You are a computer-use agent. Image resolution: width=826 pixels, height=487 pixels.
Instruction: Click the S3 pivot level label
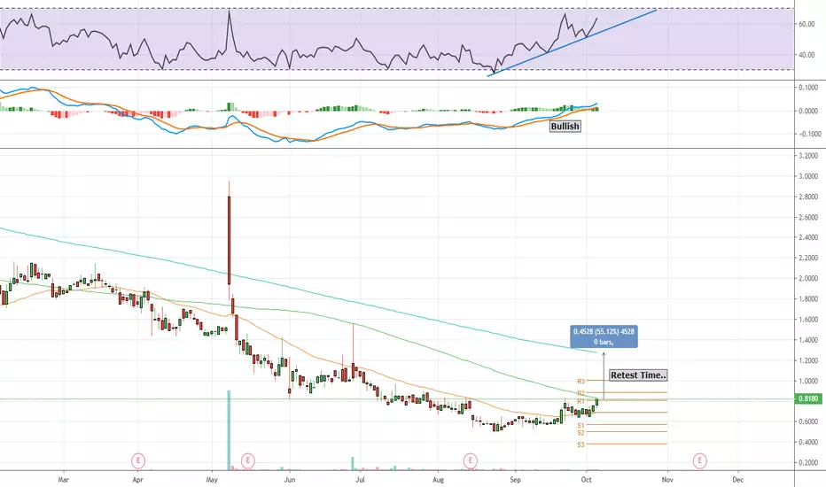pyautogui.click(x=581, y=444)
